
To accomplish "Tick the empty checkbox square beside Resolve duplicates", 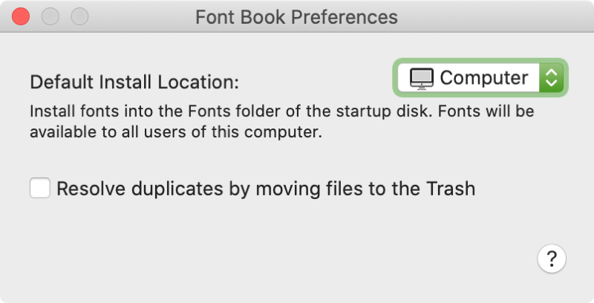I will (40, 188).
